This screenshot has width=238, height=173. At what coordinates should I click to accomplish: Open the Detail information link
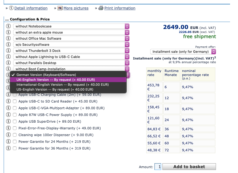click(31, 8)
